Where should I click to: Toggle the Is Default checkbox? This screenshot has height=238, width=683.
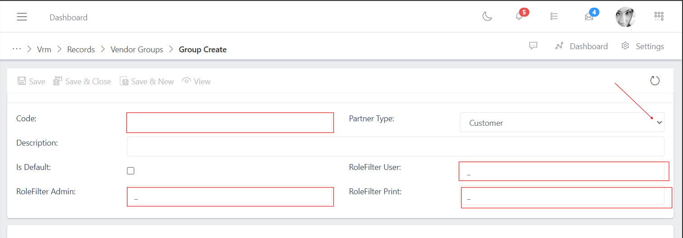(x=131, y=171)
